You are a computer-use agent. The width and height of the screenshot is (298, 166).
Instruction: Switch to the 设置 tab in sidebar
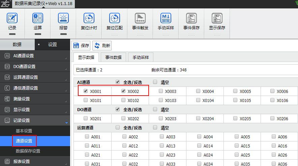[52, 44]
